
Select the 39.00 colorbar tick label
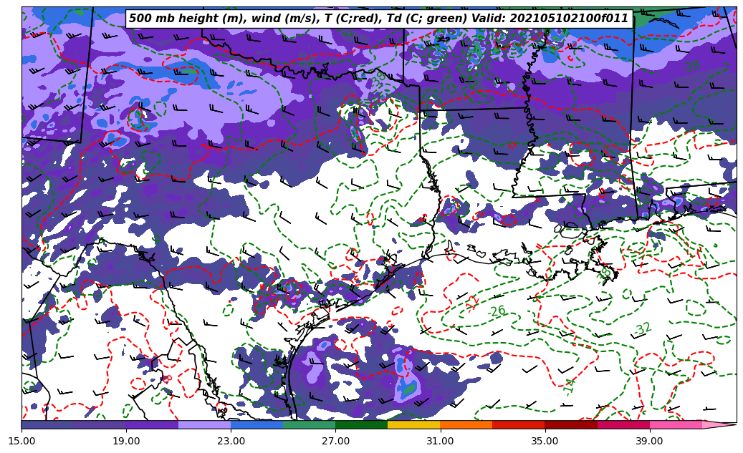click(650, 441)
